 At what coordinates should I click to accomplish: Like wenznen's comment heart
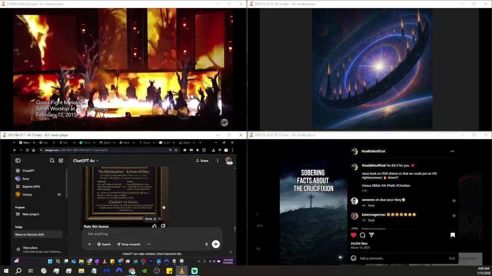pos(454,201)
